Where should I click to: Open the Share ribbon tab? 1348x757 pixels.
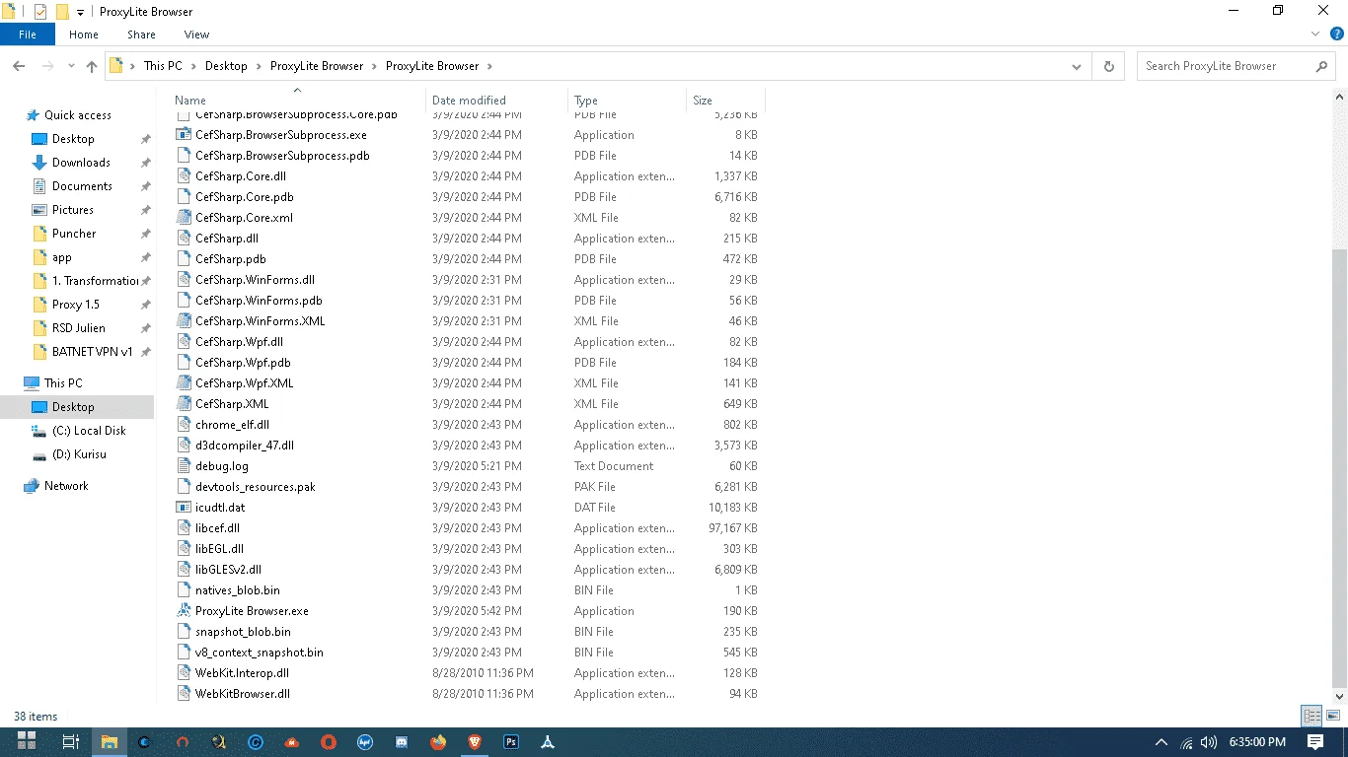[x=141, y=34]
